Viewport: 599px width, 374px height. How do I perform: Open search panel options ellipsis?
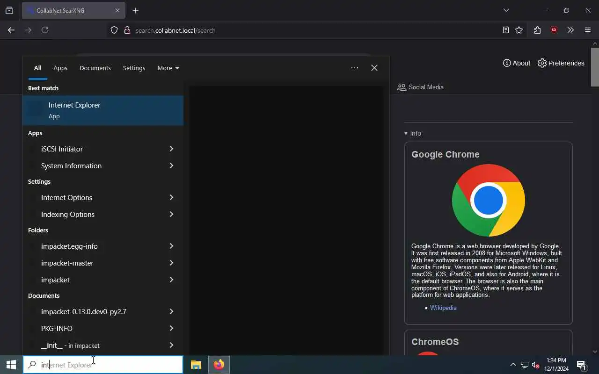tap(355, 68)
